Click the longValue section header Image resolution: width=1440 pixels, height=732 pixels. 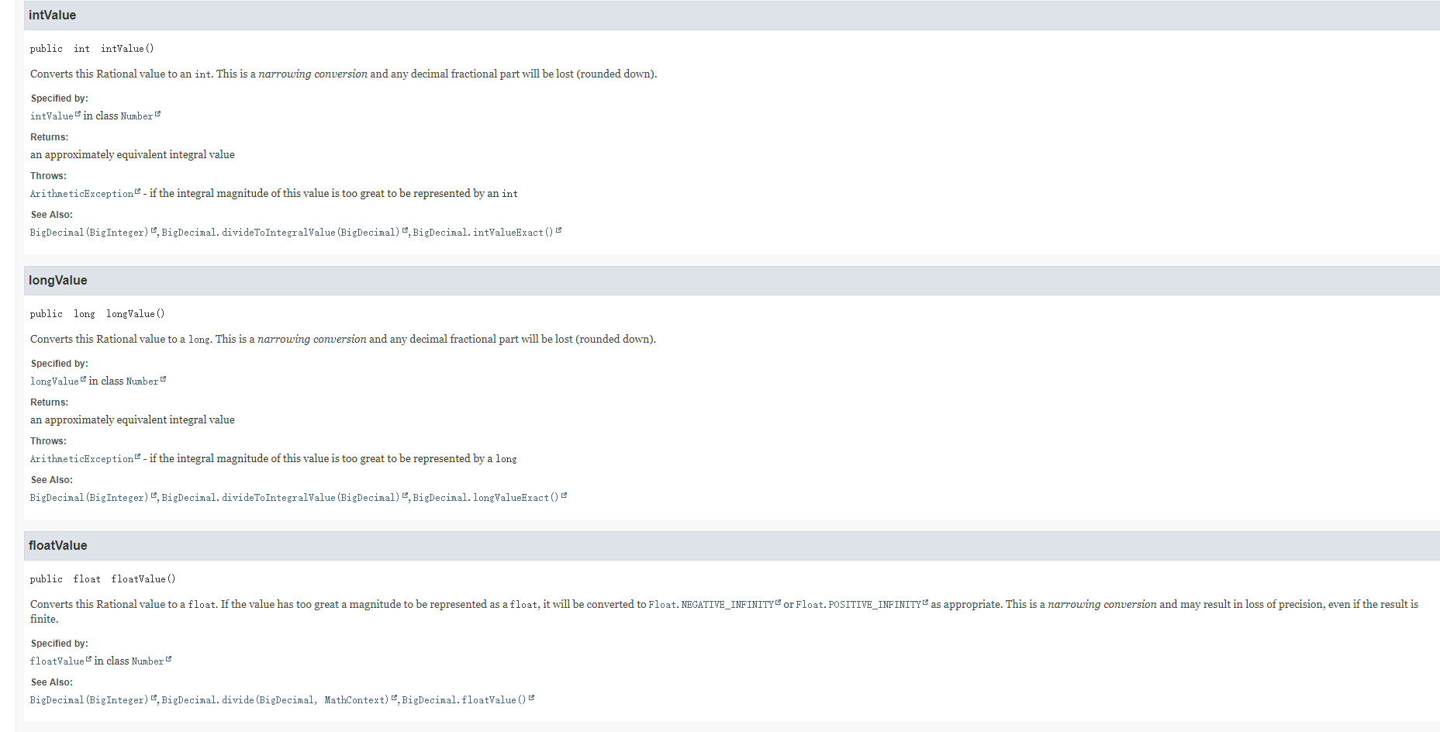57,280
